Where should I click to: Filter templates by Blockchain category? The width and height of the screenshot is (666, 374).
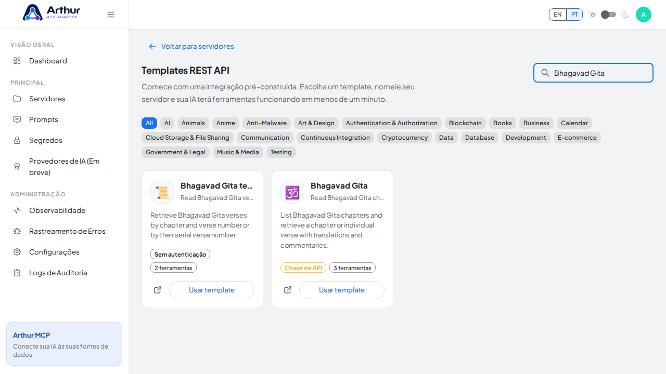[465, 123]
